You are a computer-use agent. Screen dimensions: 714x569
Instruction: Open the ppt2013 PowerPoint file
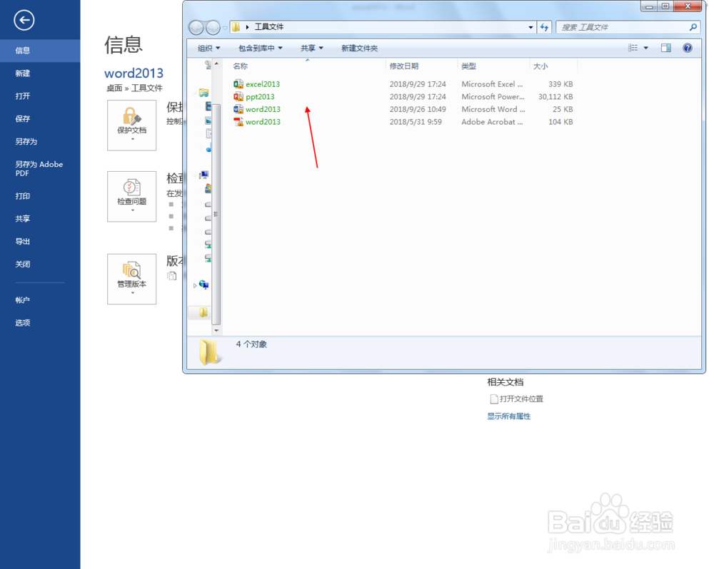(x=258, y=96)
